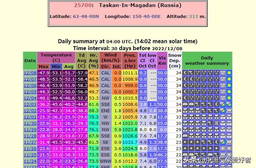
Task: Click the altitude value 312
Action: click(194, 16)
